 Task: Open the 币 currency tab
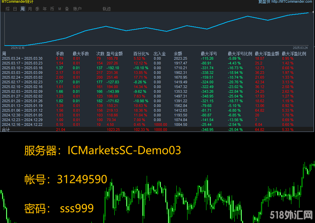click(x=52, y=9)
